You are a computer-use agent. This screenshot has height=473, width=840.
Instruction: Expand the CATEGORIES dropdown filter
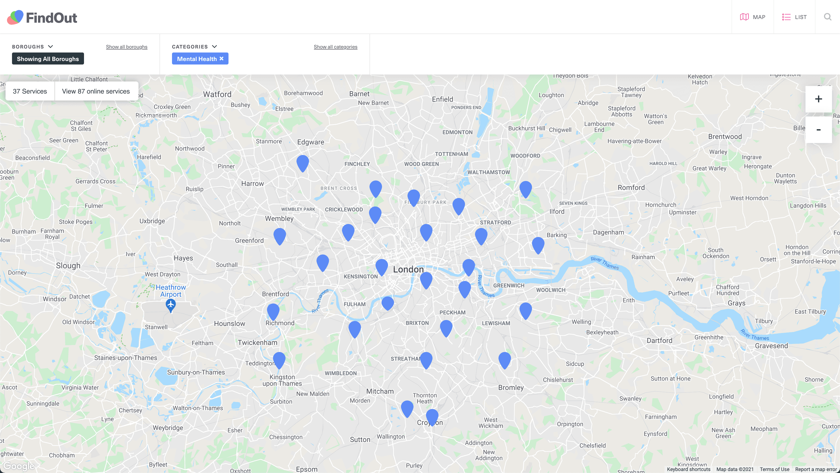point(194,47)
